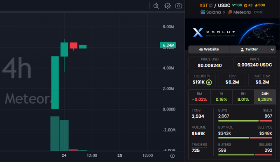Image resolution: width=280 pixels, height=162 pixels.
Task: Click the tall green first candle
Action: 55,83
